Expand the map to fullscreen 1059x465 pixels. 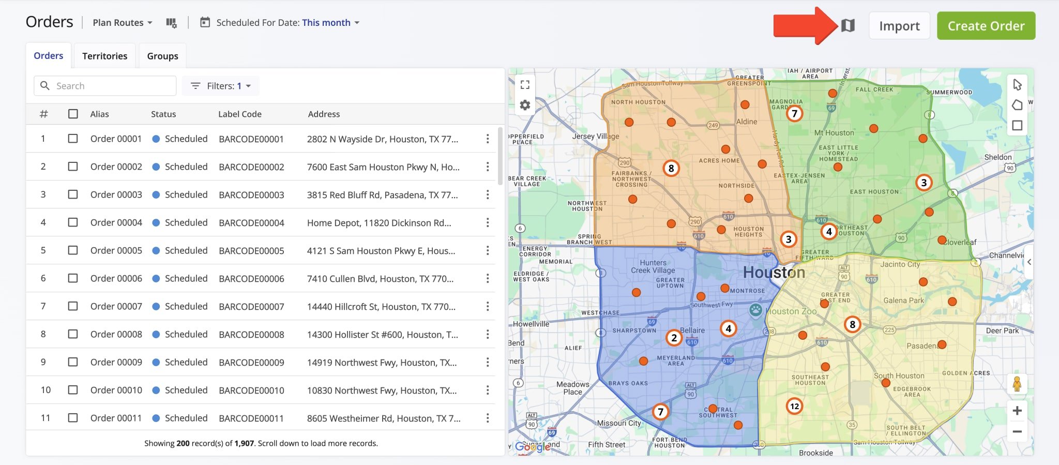[x=525, y=85]
